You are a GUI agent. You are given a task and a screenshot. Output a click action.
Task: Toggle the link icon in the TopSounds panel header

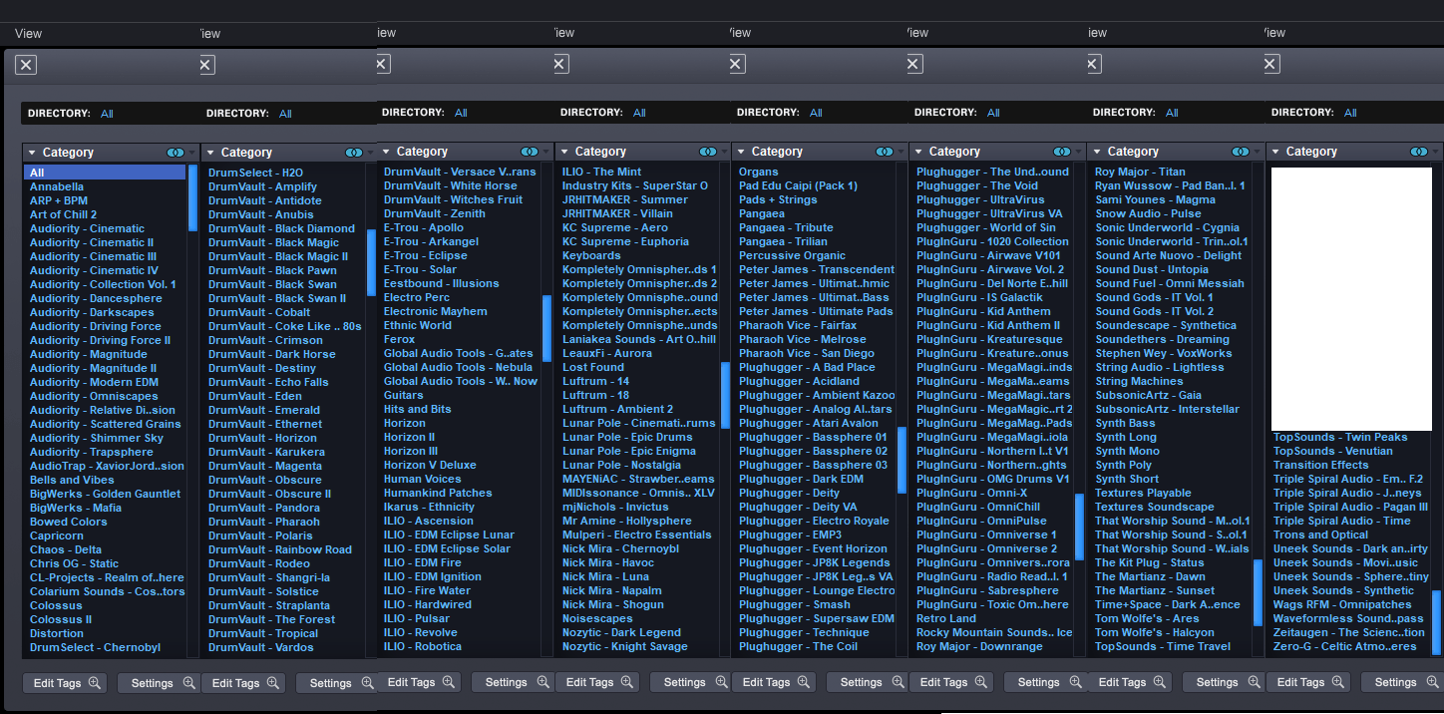(1419, 152)
